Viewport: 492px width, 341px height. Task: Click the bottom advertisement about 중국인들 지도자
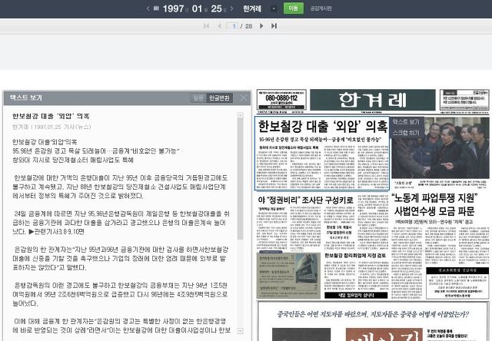[x=373, y=321]
